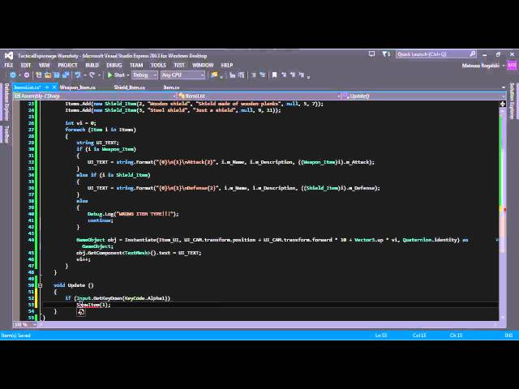Open the VIEW menu
This screenshot has height=389, width=519.
45,65
